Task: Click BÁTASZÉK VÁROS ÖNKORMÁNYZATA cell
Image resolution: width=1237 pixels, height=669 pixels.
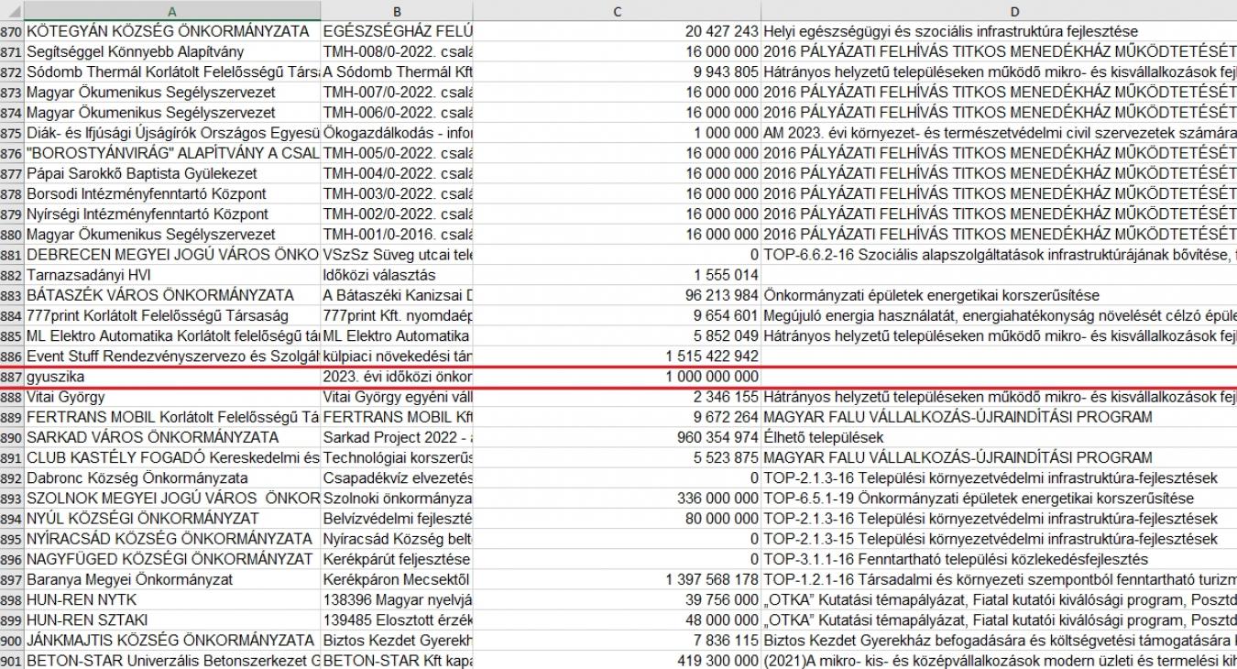Action: coord(173,295)
